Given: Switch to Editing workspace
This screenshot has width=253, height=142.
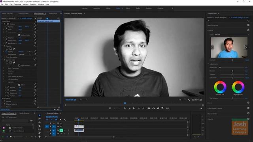Looking at the screenshot, I should 108,8.
